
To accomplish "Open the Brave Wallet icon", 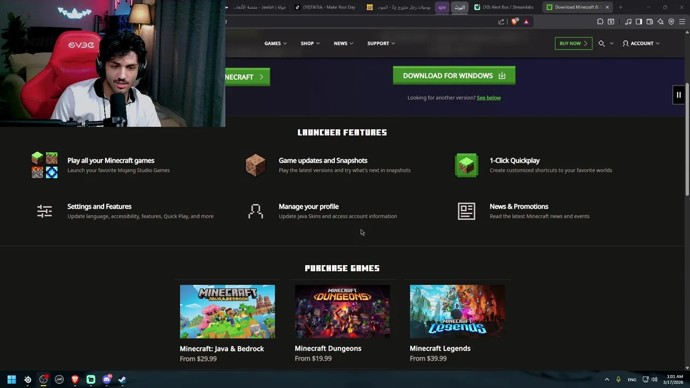I will tap(650, 22).
